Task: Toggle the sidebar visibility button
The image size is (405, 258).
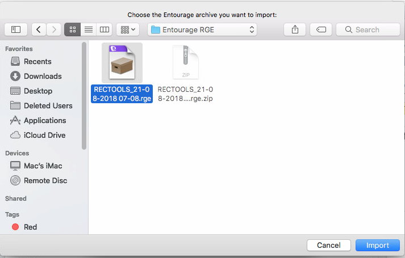Action: click(x=16, y=29)
